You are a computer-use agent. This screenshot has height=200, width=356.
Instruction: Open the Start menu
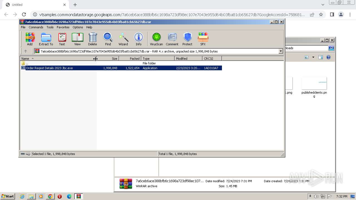click(x=8, y=196)
